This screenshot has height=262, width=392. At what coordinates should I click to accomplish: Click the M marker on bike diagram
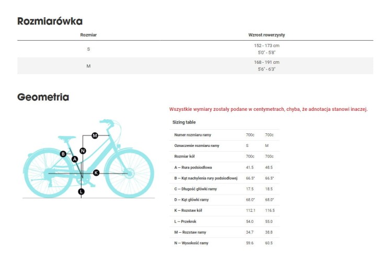(95, 135)
